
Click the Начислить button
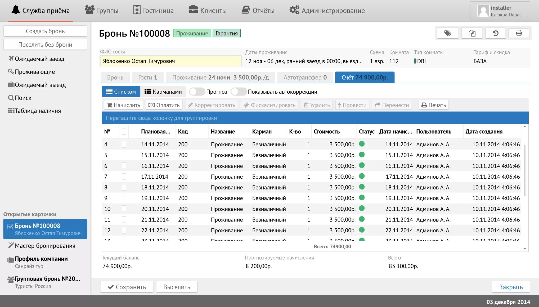click(x=123, y=105)
